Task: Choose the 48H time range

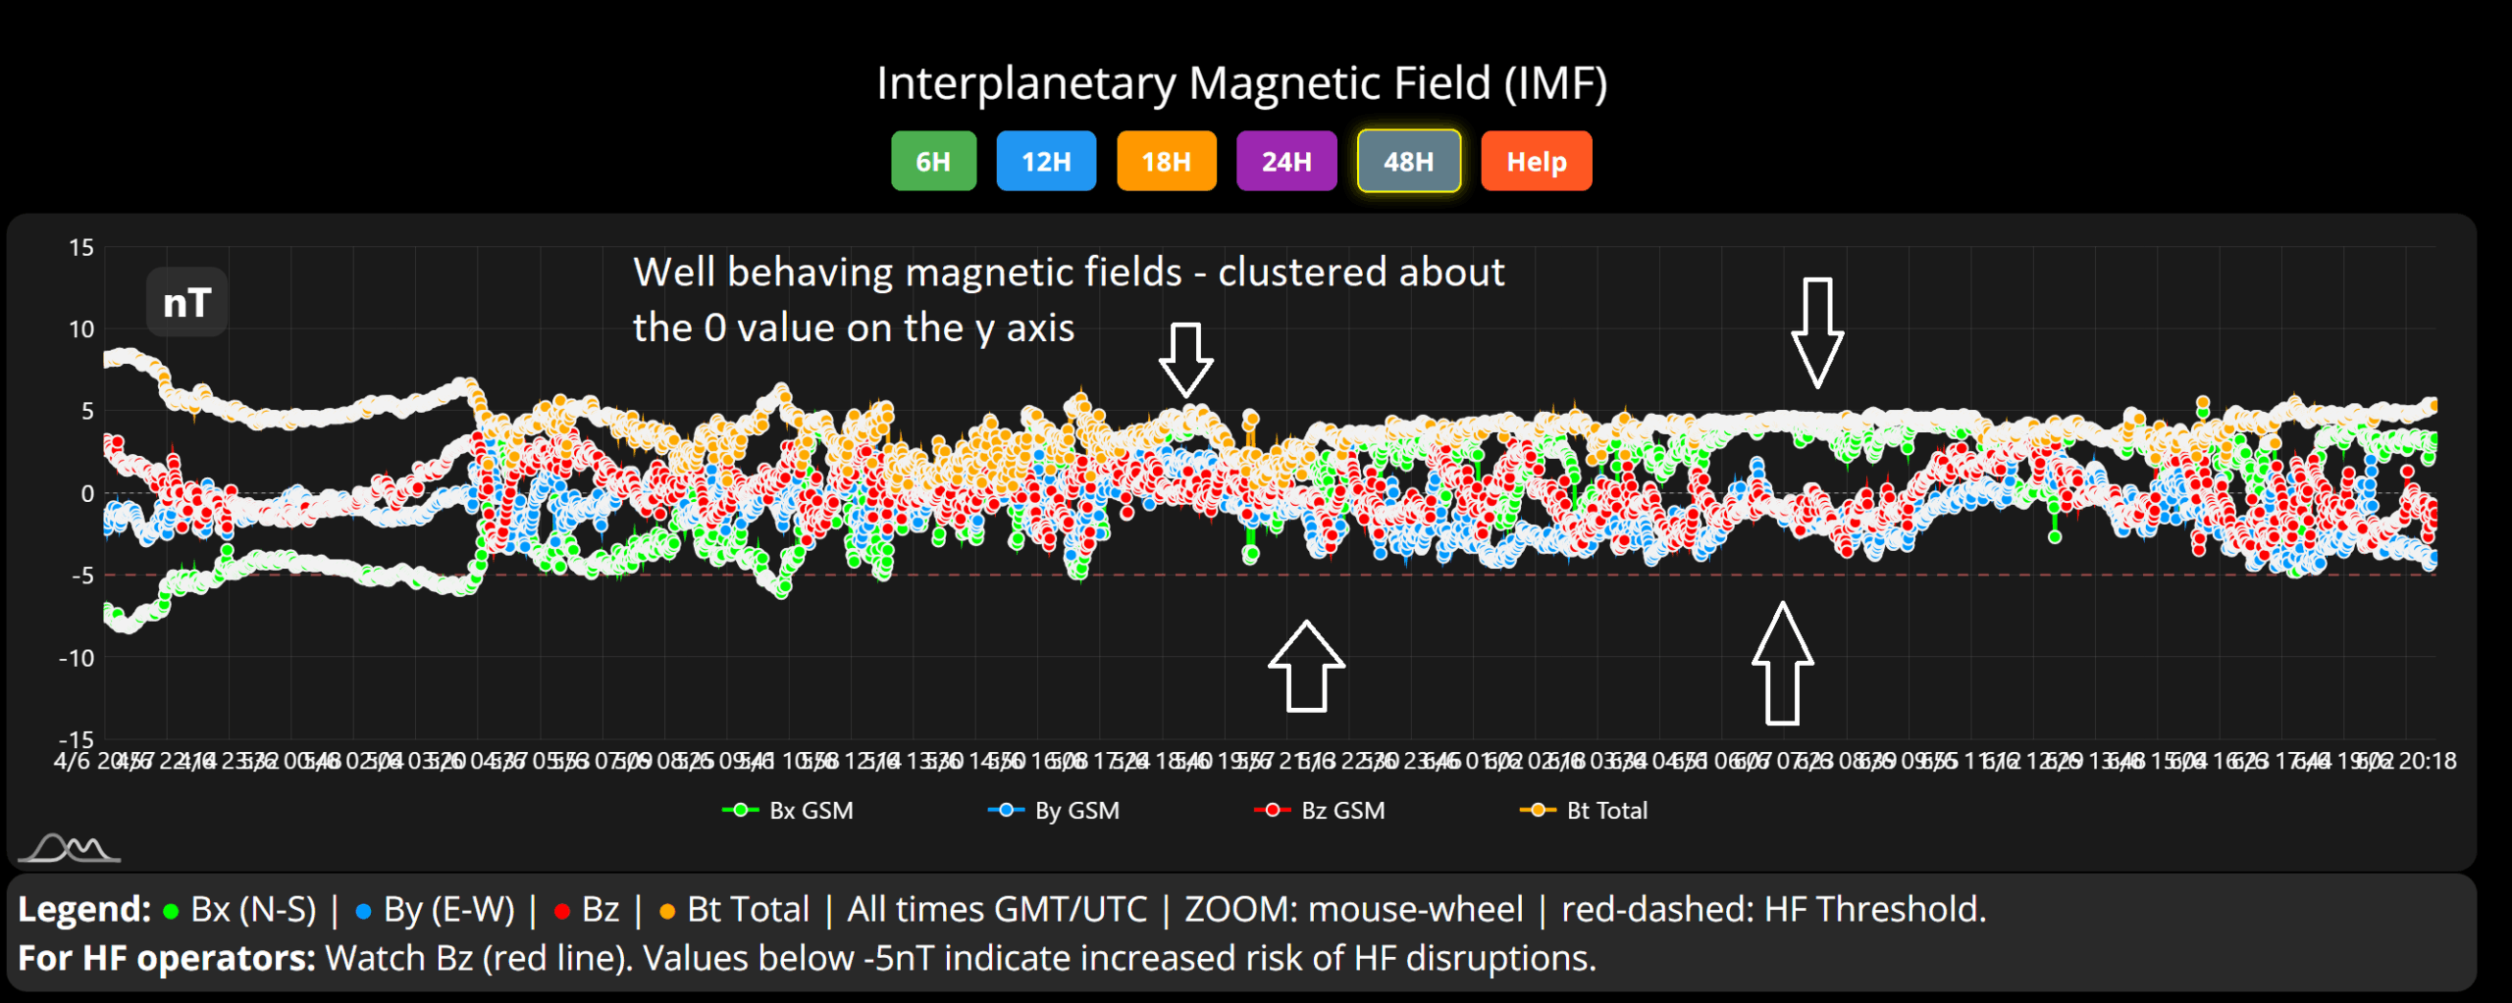Action: coord(1408,162)
